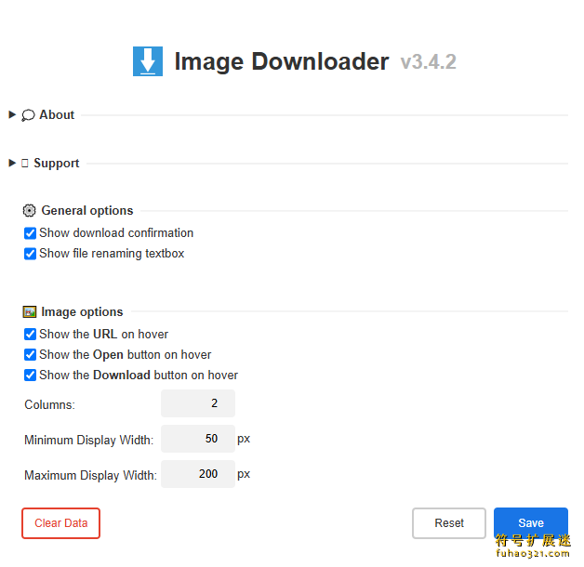Viewport: 584px width, 567px height.
Task: Click the About speech bubble icon
Action: tap(28, 115)
